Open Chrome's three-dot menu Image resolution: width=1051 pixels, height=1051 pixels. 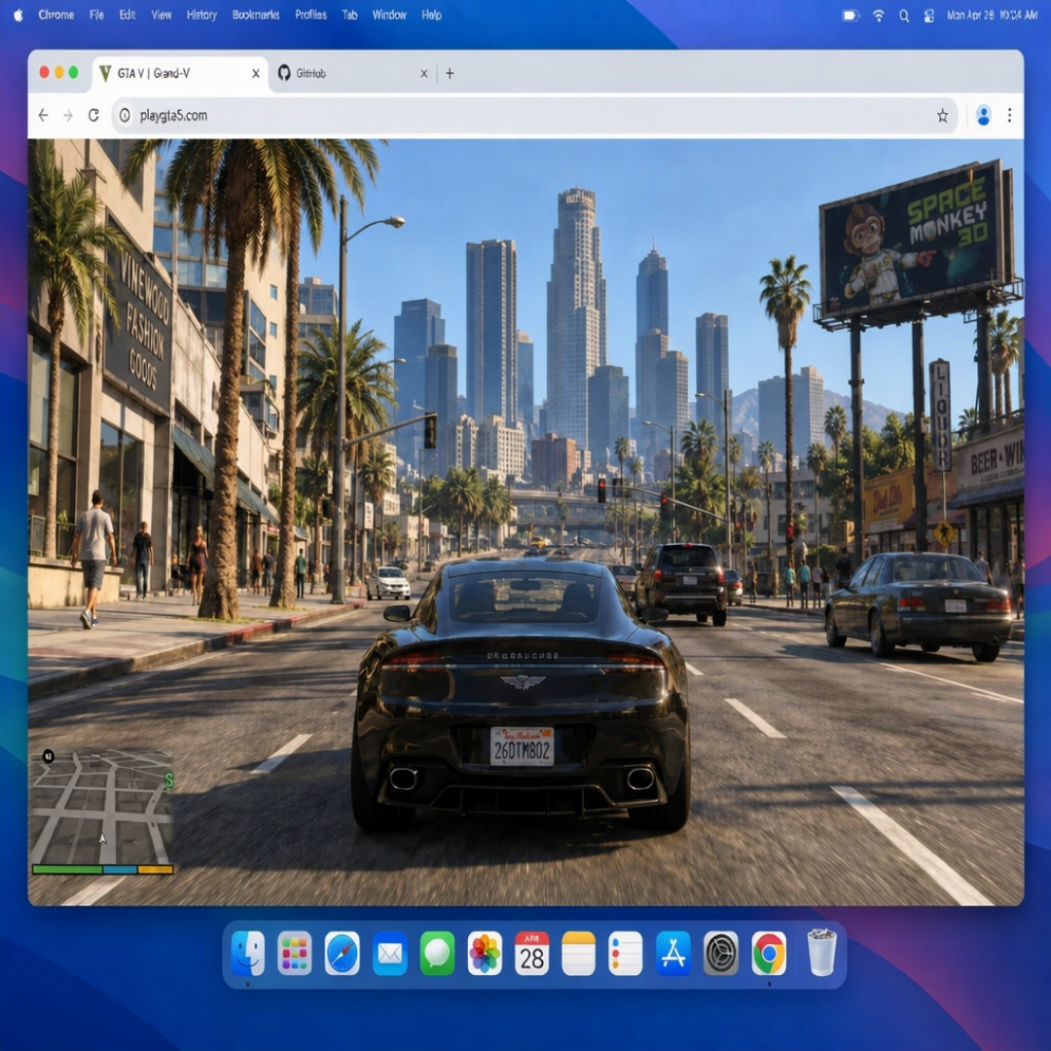pos(1009,115)
